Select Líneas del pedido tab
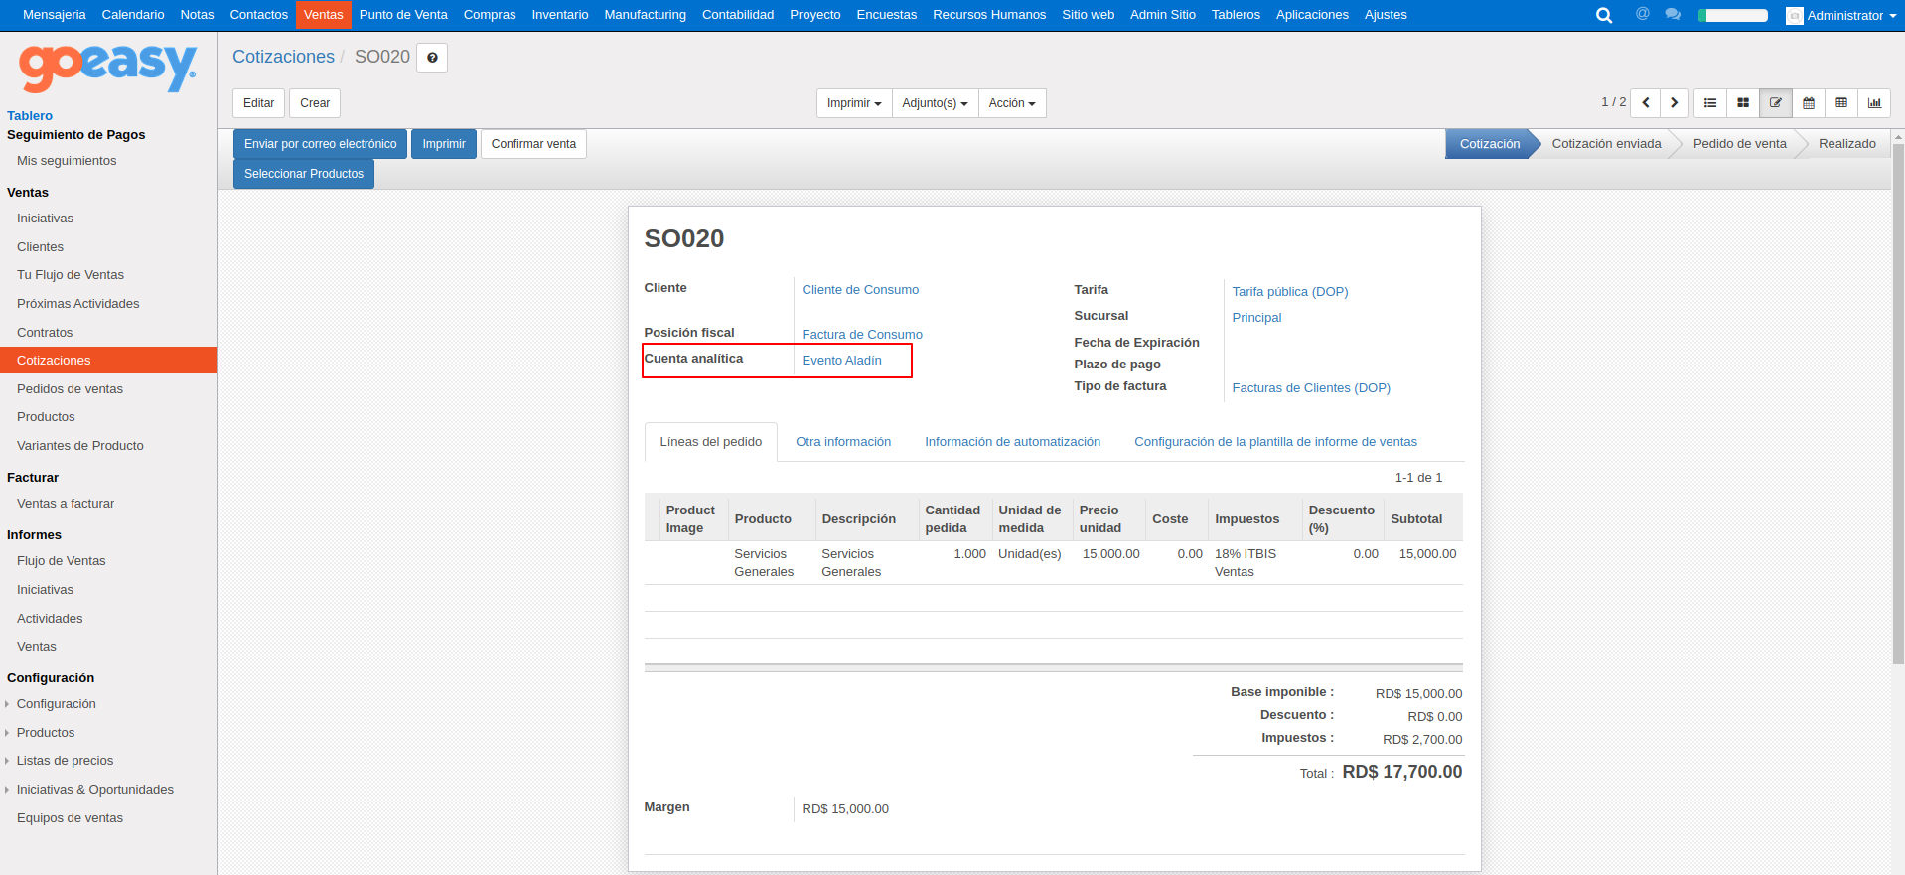This screenshot has height=875, width=1905. tap(711, 442)
